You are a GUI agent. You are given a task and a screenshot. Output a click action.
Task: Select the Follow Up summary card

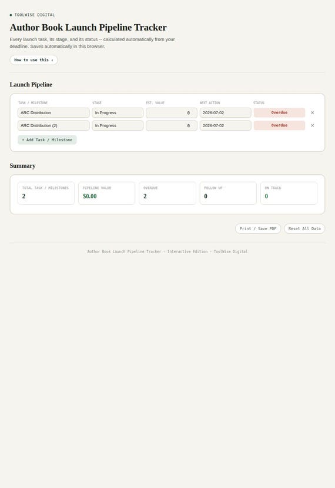(x=228, y=193)
